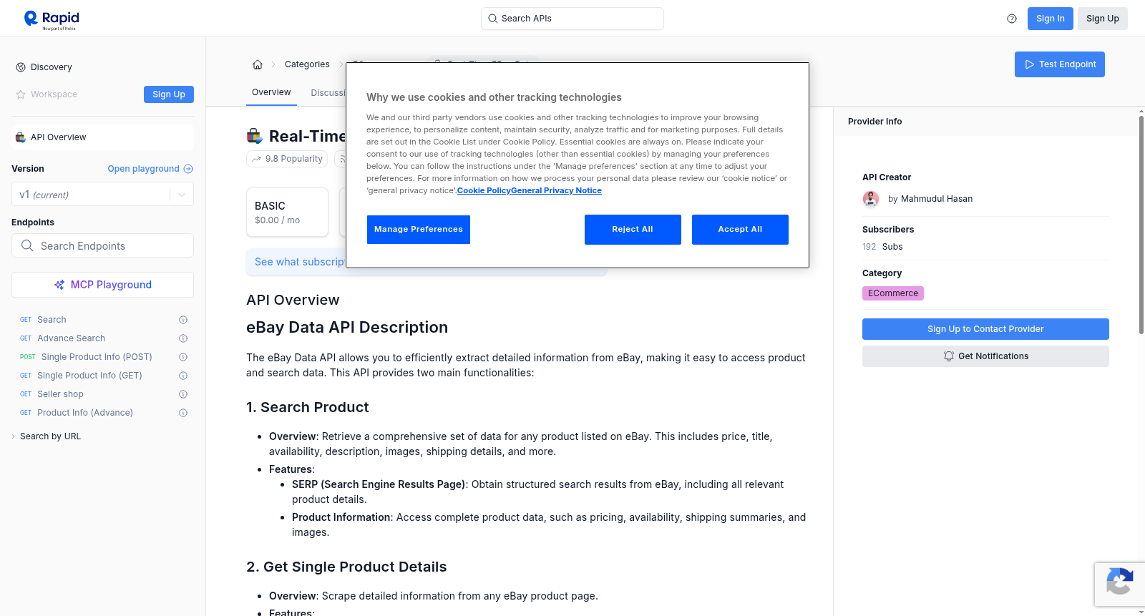Click the Test Endpoint button
This screenshot has width=1145, height=616.
pos(1060,64)
